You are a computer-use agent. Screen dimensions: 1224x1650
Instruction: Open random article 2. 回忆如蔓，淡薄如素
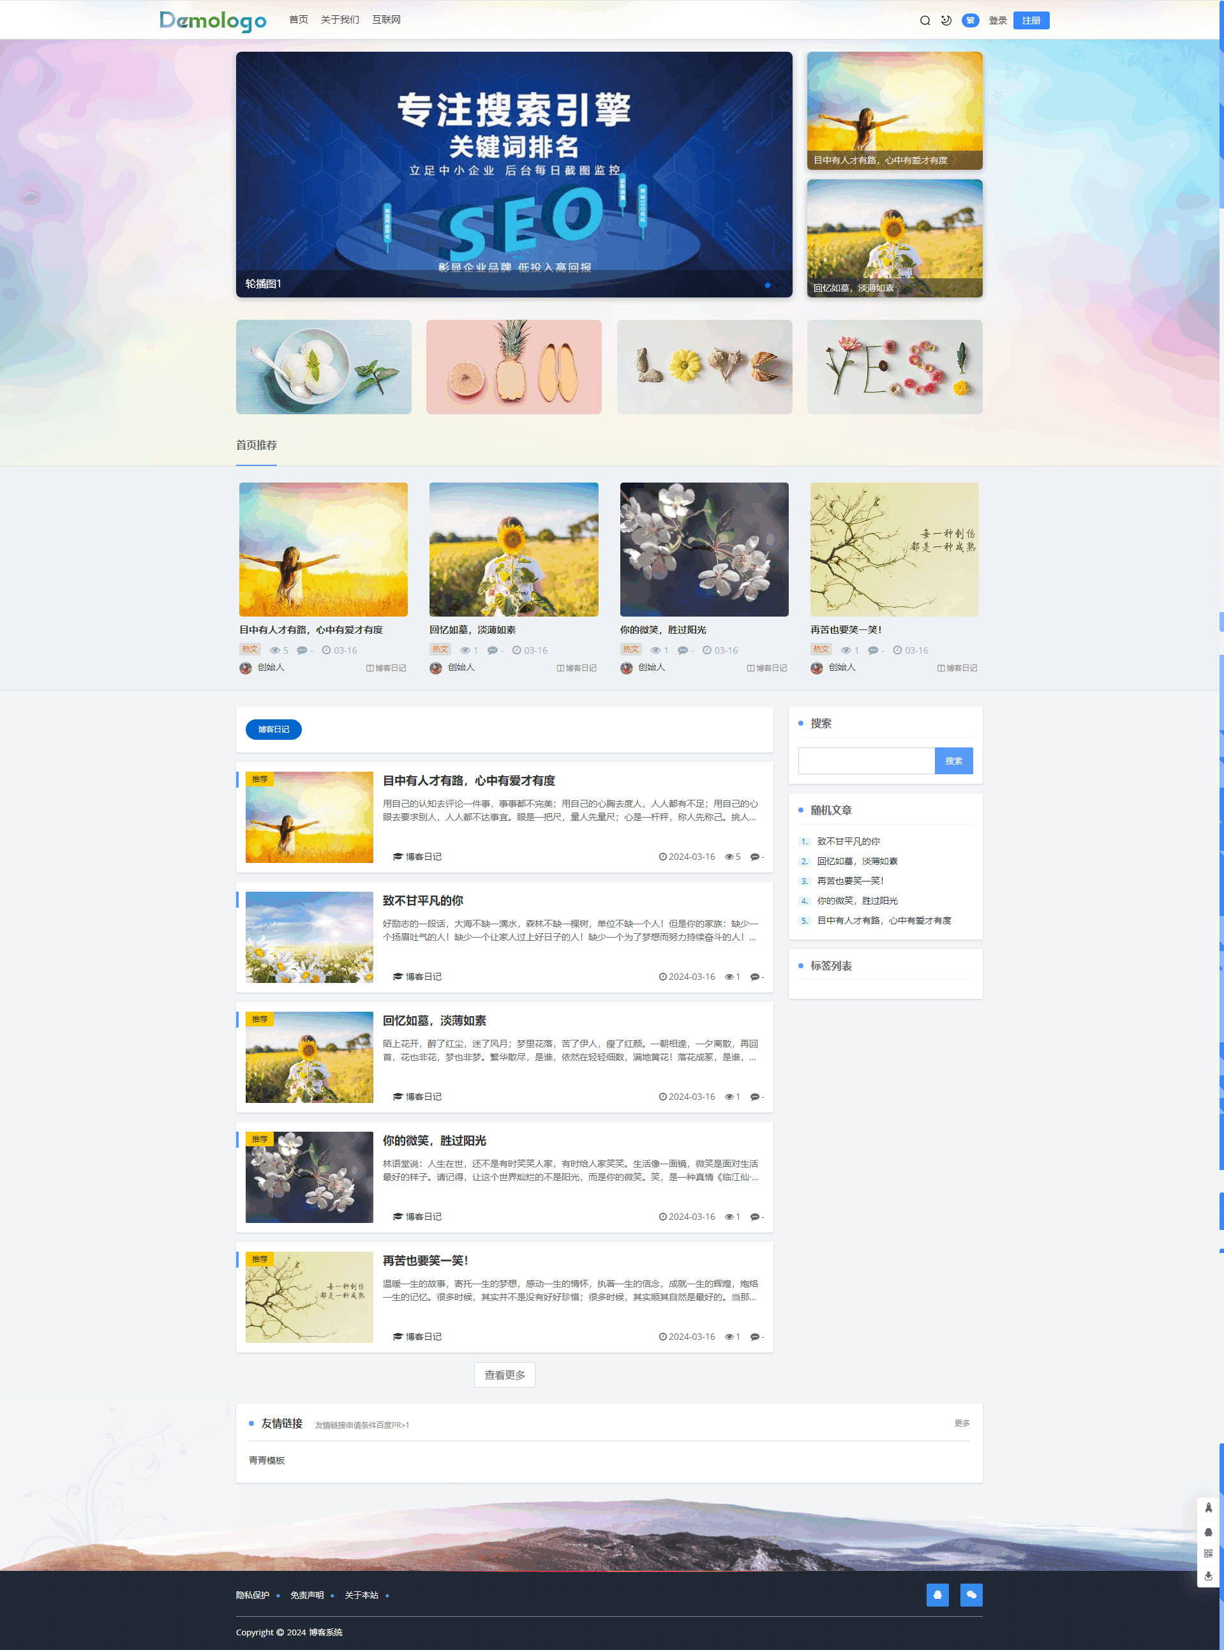(x=857, y=861)
